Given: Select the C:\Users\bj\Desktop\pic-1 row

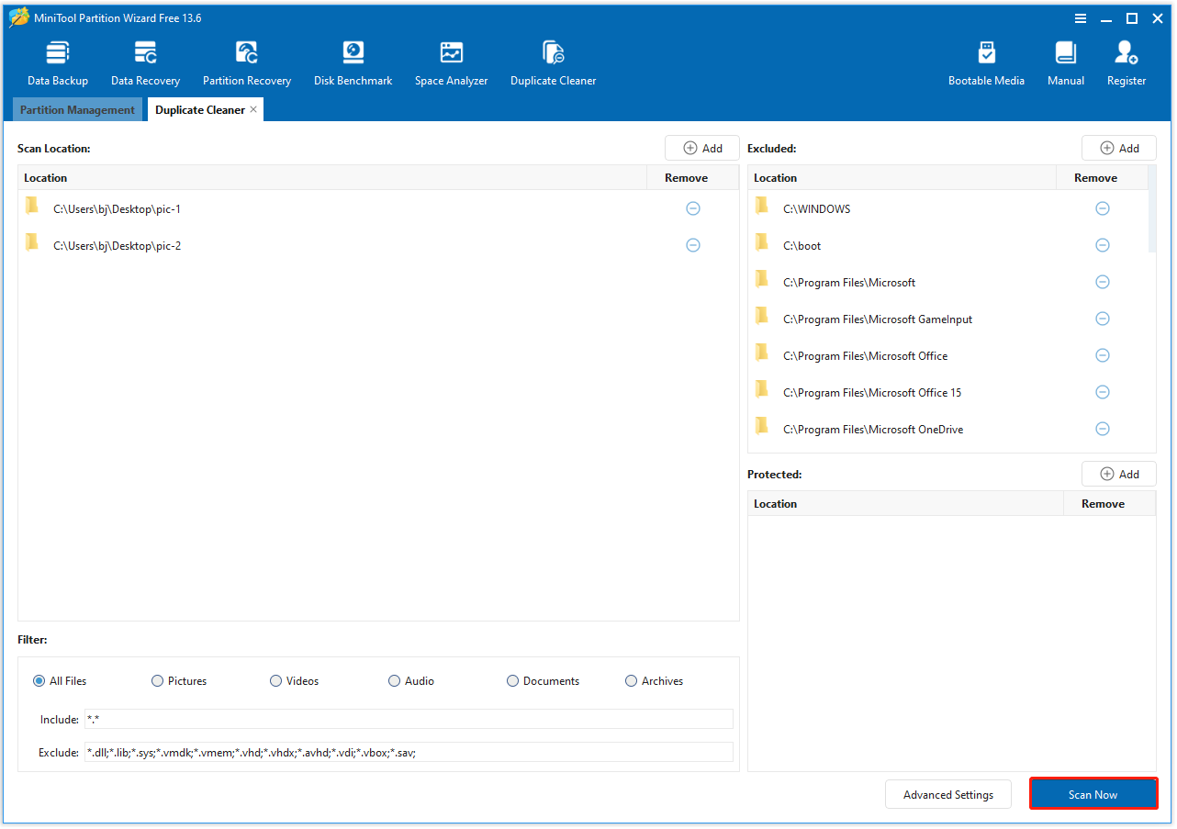Looking at the screenshot, I should coord(378,208).
